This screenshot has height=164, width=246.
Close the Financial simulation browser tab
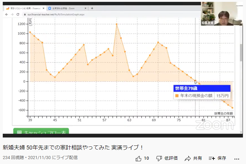tap(44, 8)
